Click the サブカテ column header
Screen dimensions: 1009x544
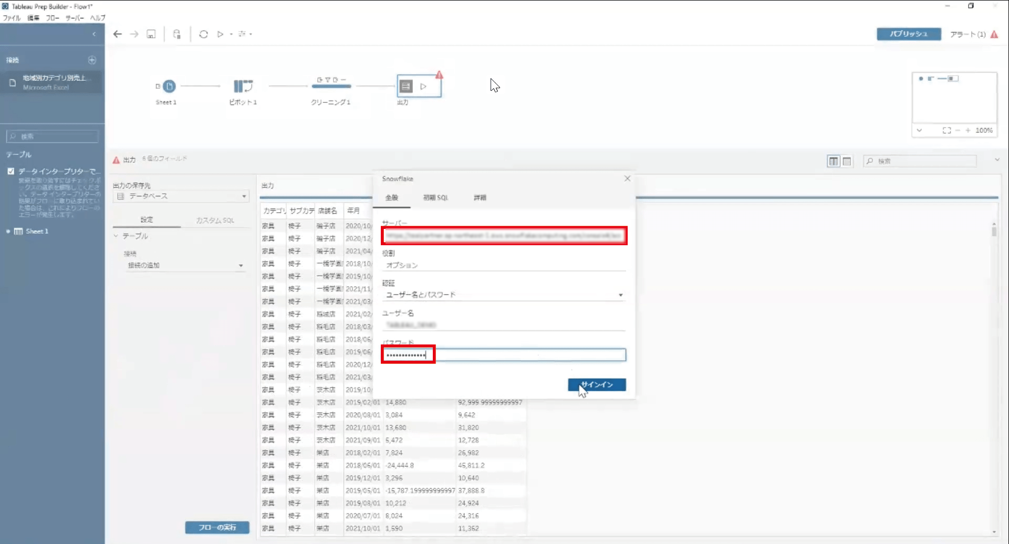pos(301,211)
